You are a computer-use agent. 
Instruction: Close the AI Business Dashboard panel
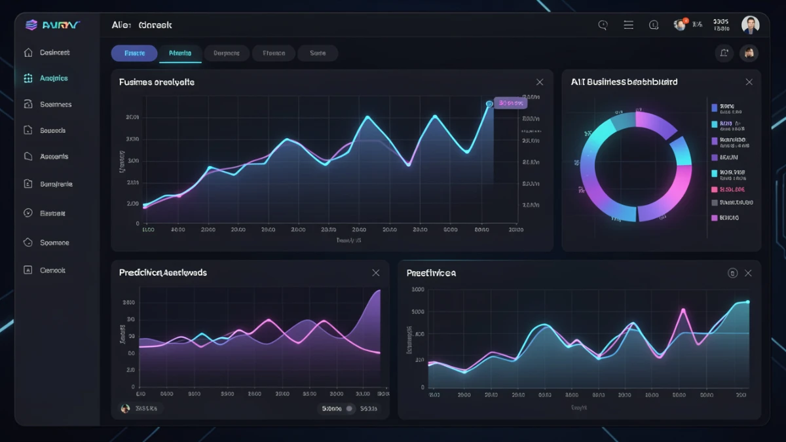(749, 82)
